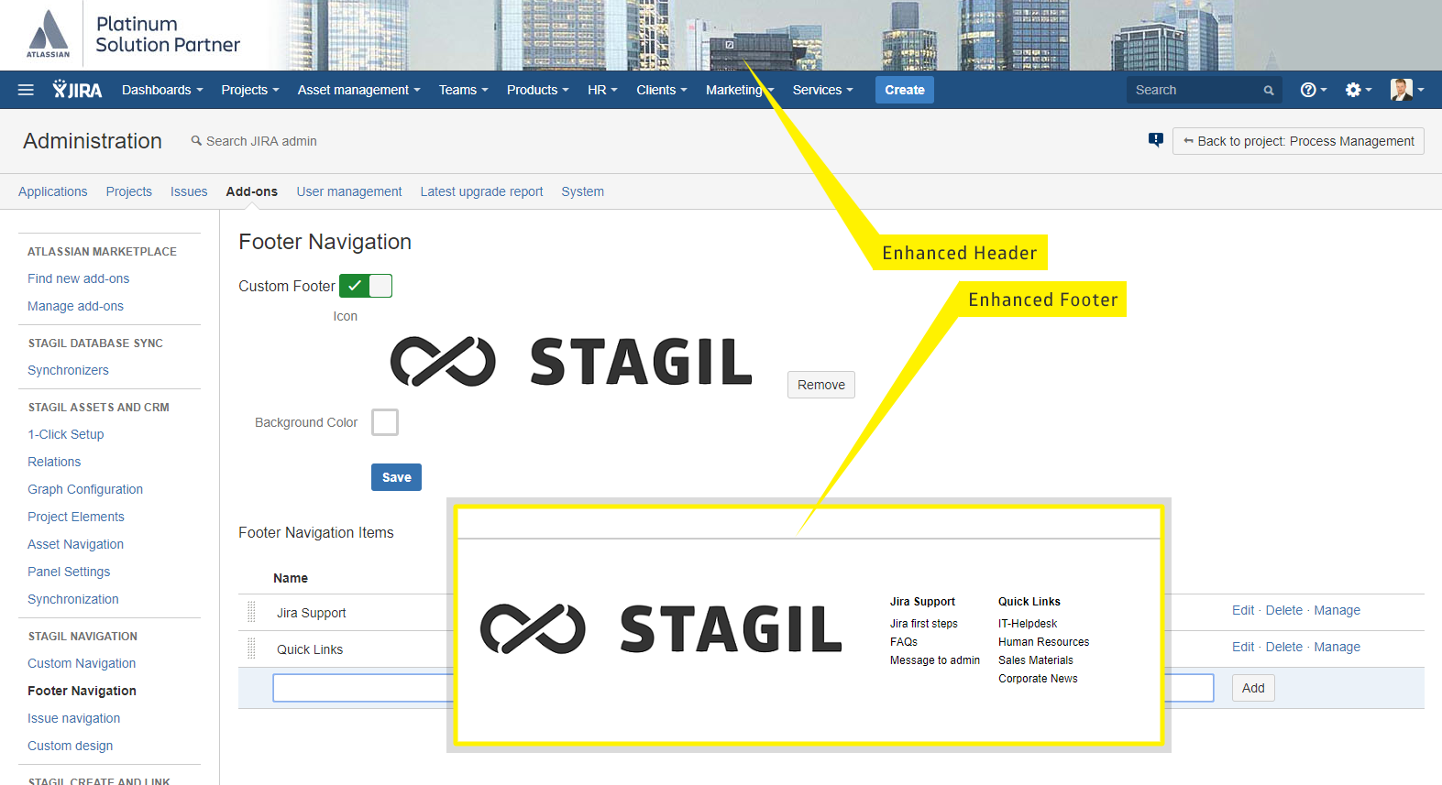Open the help question-mark menu
Image resolution: width=1442 pixels, height=785 pixels.
coord(1314,90)
